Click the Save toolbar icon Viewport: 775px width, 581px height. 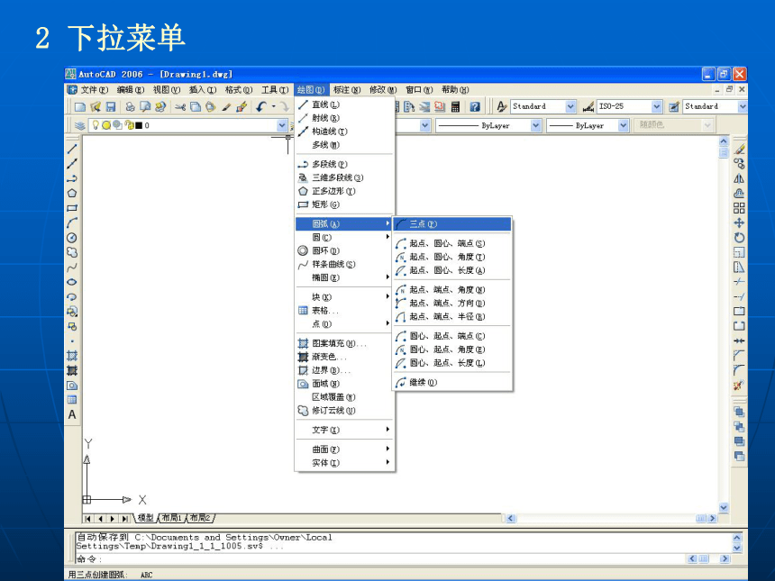tap(111, 106)
